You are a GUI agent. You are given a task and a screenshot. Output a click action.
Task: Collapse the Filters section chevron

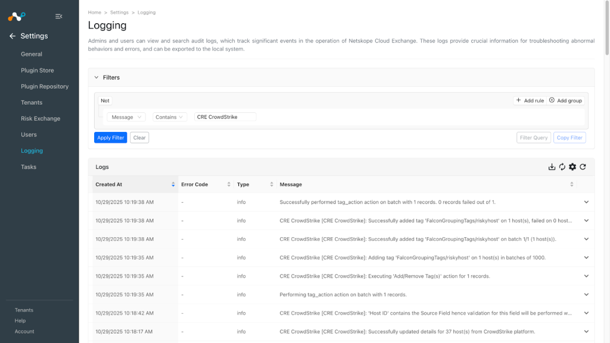point(97,78)
